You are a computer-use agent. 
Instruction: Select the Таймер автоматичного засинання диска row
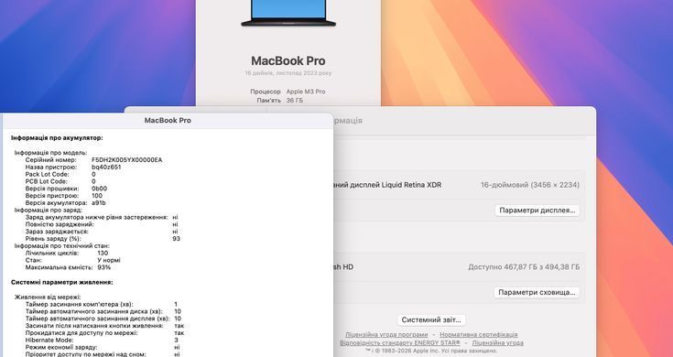pos(103,311)
